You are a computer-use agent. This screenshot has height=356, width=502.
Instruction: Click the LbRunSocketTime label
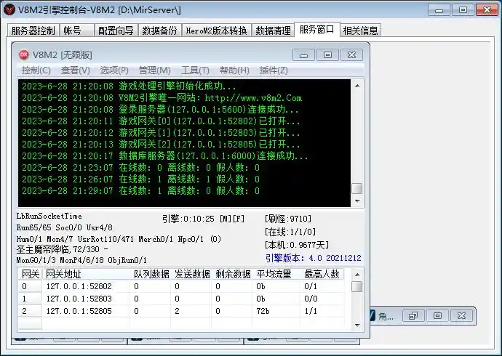click(x=49, y=217)
